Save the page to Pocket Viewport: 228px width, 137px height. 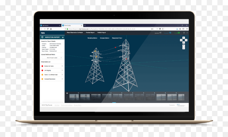coord(160,29)
